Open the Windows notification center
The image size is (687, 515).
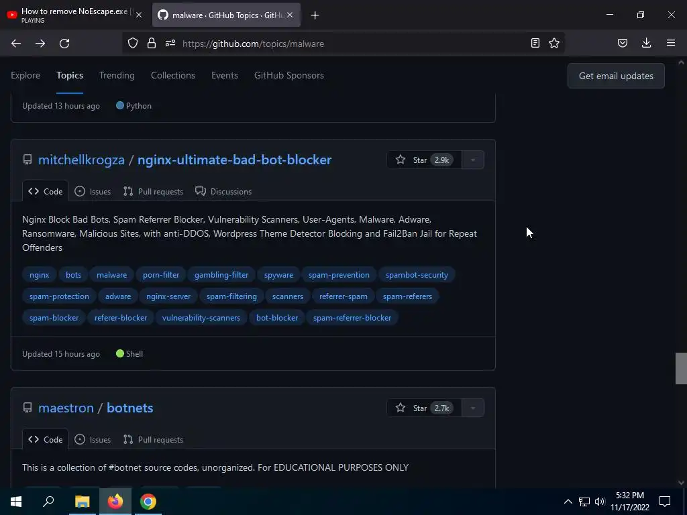665,502
